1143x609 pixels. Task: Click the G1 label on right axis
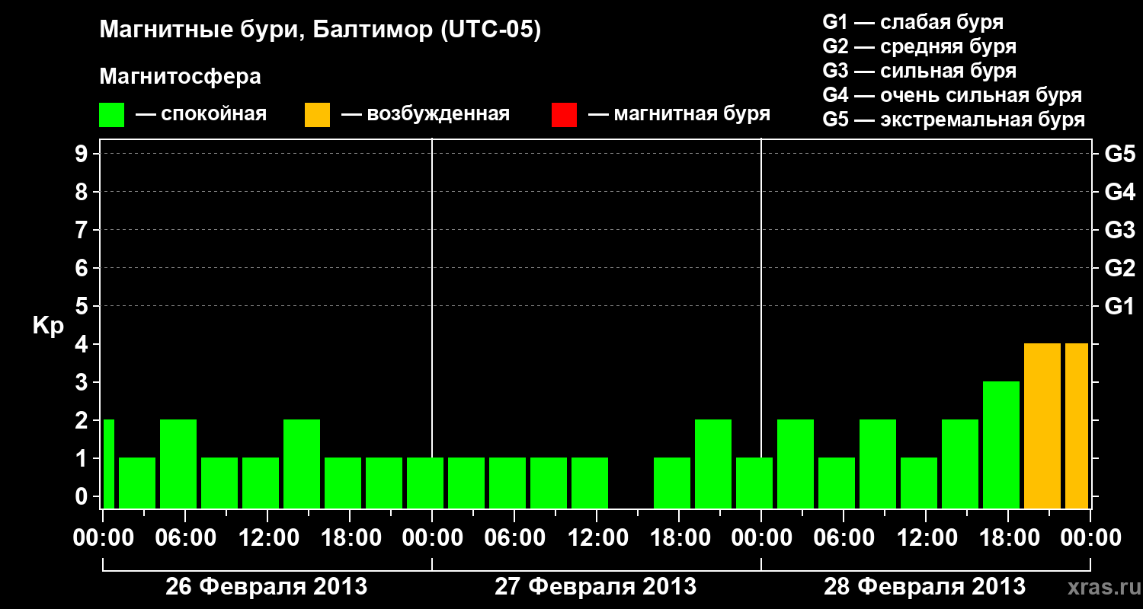(x=1119, y=306)
